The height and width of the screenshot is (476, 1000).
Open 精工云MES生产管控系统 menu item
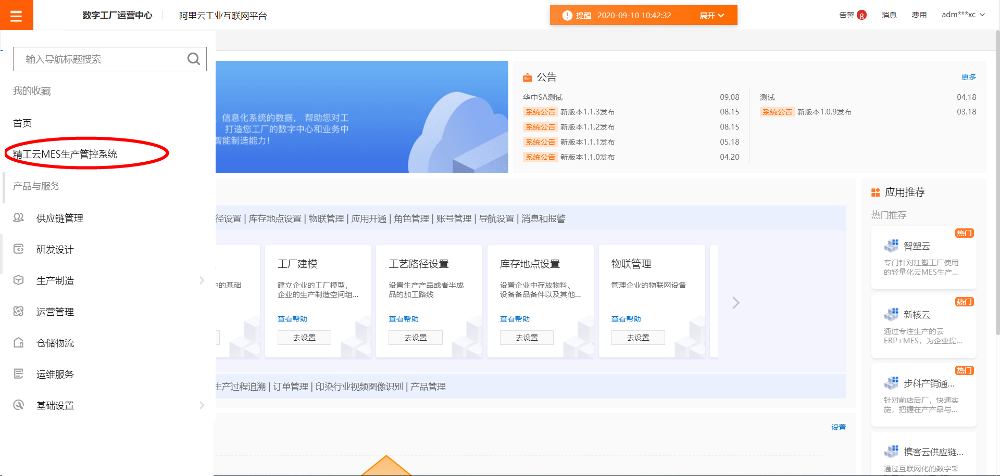point(65,154)
